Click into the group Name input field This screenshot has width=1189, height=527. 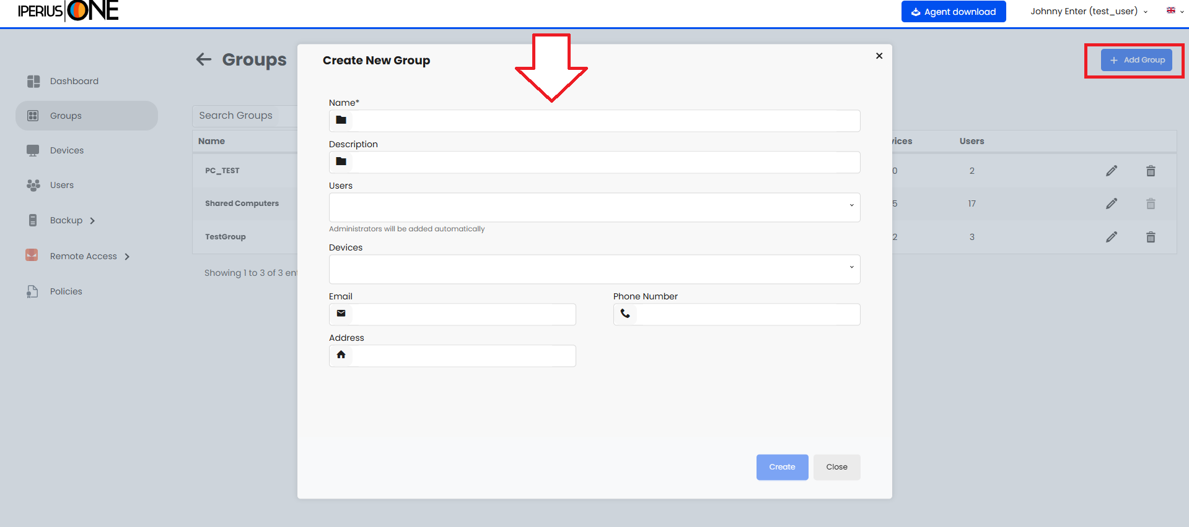click(604, 121)
